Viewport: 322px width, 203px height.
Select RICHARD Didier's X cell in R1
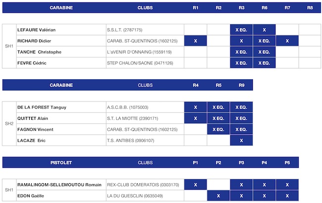(x=196, y=41)
